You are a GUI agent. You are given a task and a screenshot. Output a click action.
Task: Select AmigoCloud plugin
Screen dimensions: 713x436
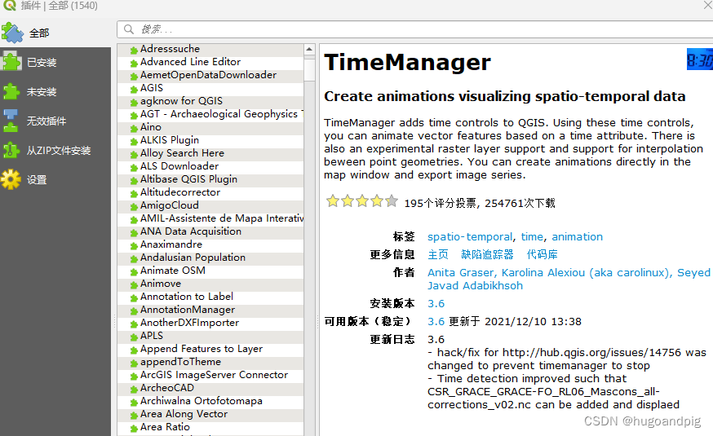point(210,205)
